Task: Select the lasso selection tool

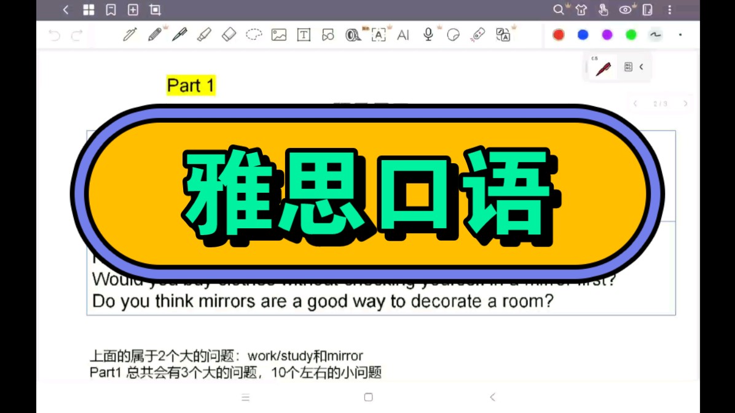Action: [254, 34]
